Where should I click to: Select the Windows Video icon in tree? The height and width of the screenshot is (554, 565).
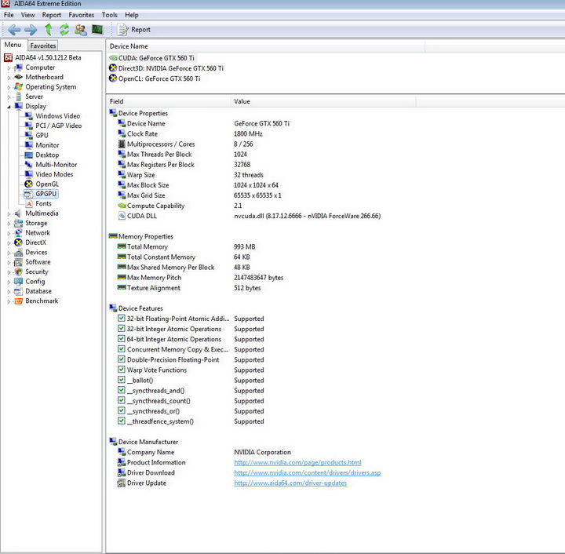click(x=28, y=116)
